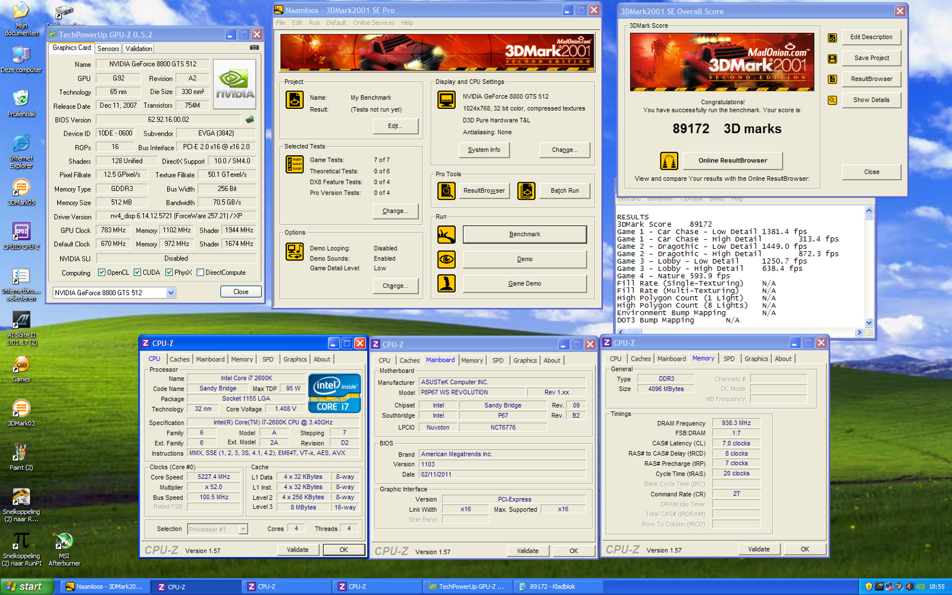
Task: Click the ResultBrowser icon in Overall Score window
Action: [832, 79]
